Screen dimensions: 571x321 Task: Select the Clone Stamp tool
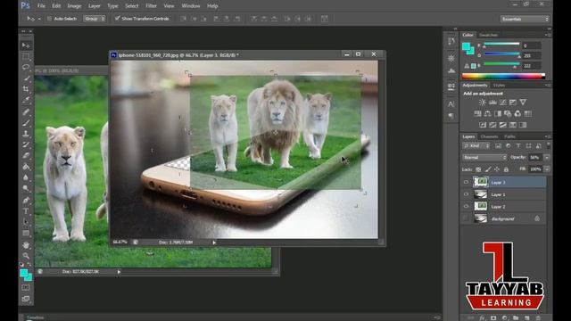[26, 134]
